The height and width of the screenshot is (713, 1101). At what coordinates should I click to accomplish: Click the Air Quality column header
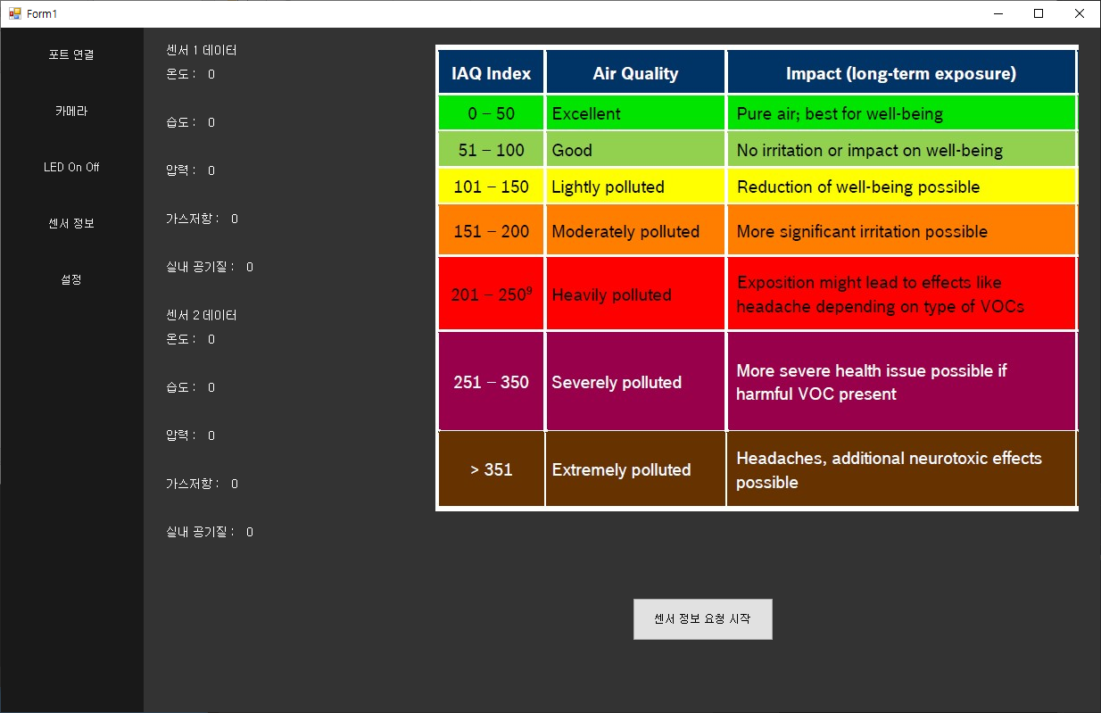pos(636,73)
